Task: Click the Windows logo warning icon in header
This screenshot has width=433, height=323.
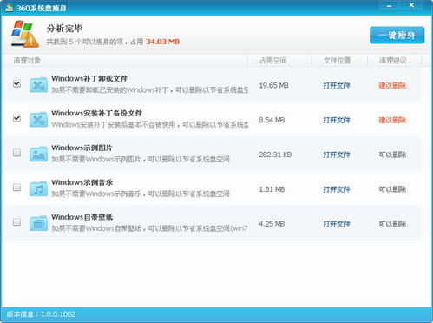Action: pyautogui.click(x=25, y=34)
